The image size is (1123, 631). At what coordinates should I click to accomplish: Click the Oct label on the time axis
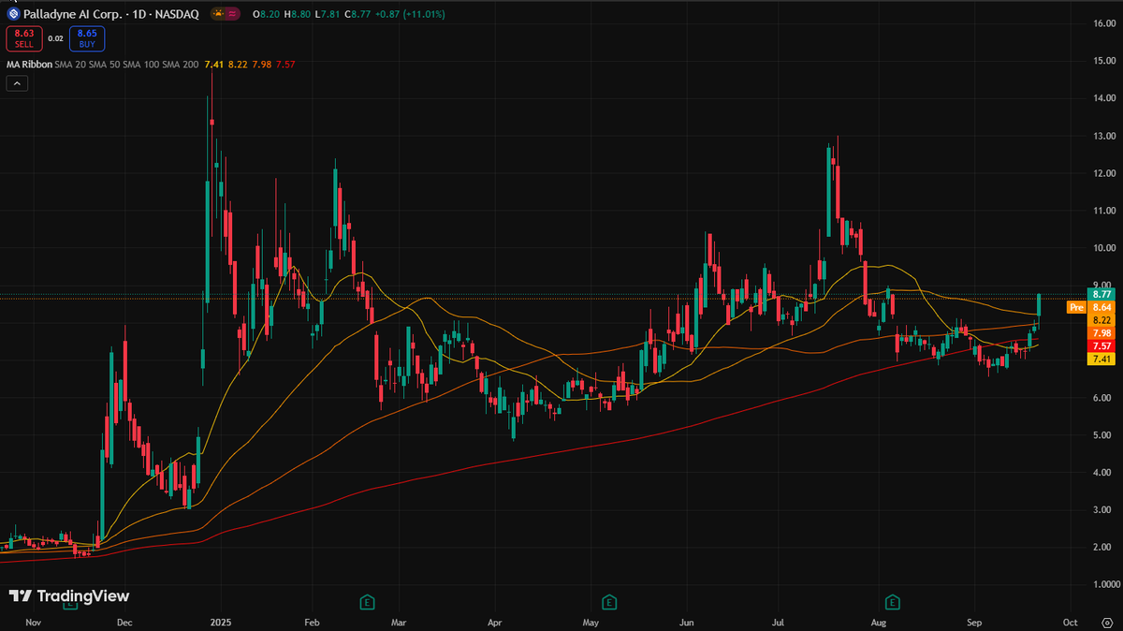(1071, 622)
